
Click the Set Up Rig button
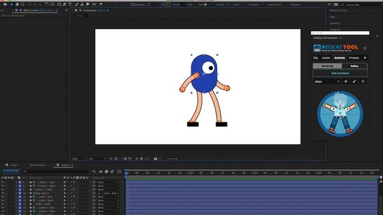tap(327, 66)
